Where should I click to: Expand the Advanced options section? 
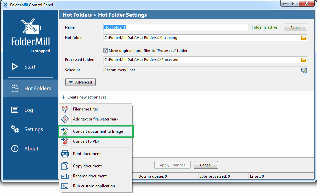(x=80, y=82)
